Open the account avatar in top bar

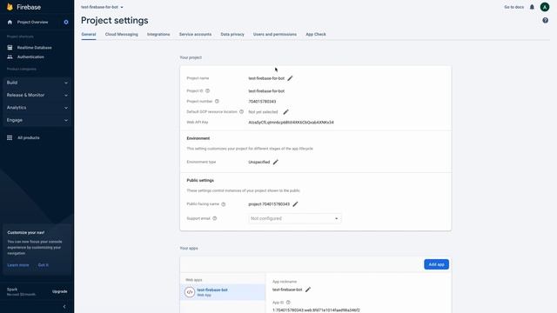click(545, 7)
